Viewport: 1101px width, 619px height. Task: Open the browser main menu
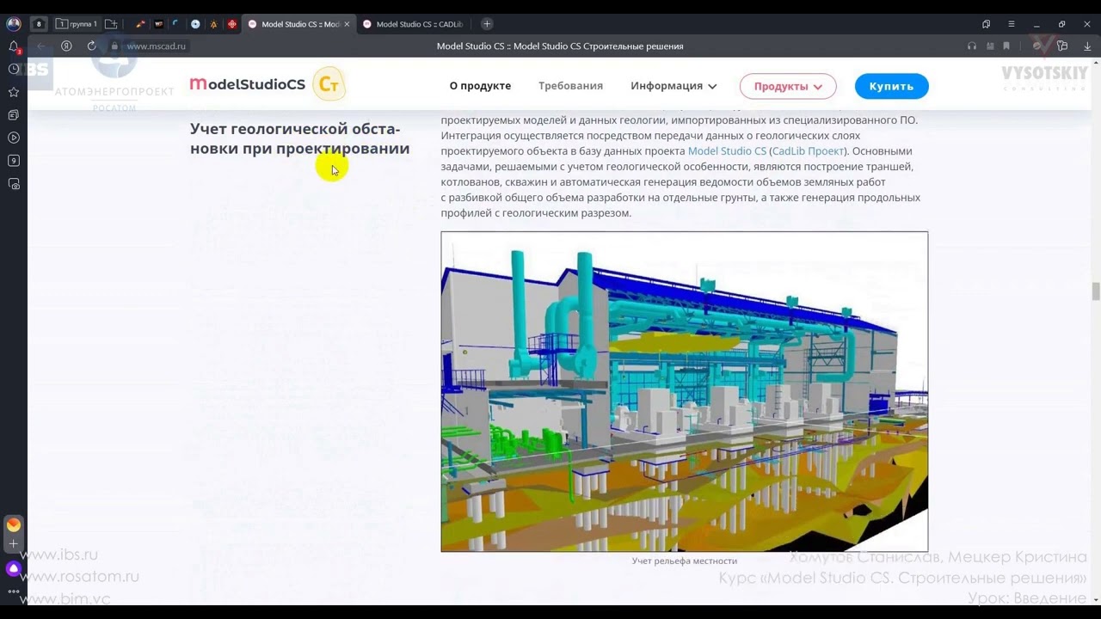[x=1012, y=24]
